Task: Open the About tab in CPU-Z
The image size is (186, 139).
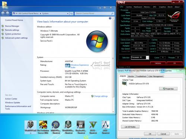Action: (177, 7)
